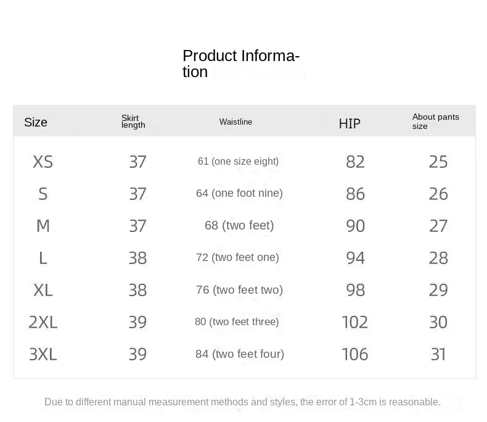Click the XS size row label

tap(43, 162)
